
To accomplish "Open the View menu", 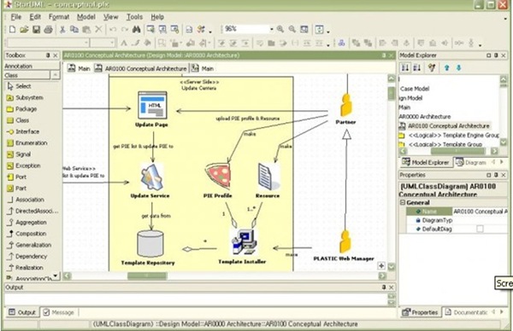I will tap(110, 17).
